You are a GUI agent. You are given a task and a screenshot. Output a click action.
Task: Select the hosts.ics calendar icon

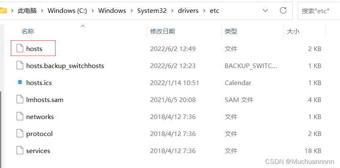click(x=20, y=83)
